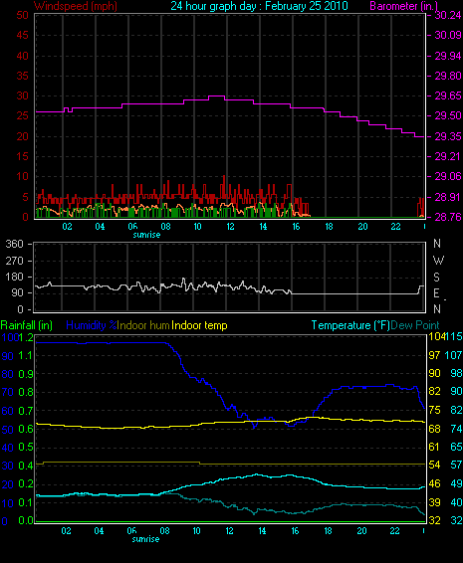Select barometer value "29.35"
The height and width of the screenshot is (563, 463).
click(448, 136)
